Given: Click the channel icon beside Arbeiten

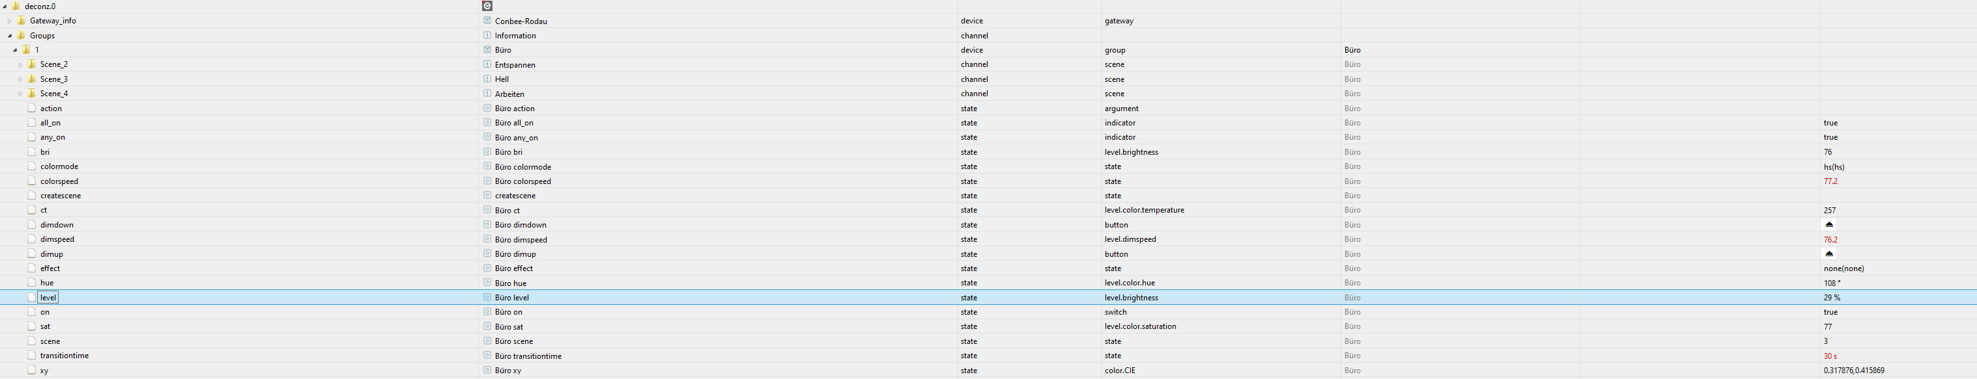Looking at the screenshot, I should (487, 94).
